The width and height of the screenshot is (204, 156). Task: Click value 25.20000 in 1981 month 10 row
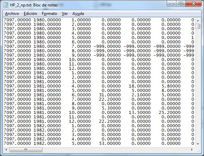pyautogui.click(x=170, y=112)
